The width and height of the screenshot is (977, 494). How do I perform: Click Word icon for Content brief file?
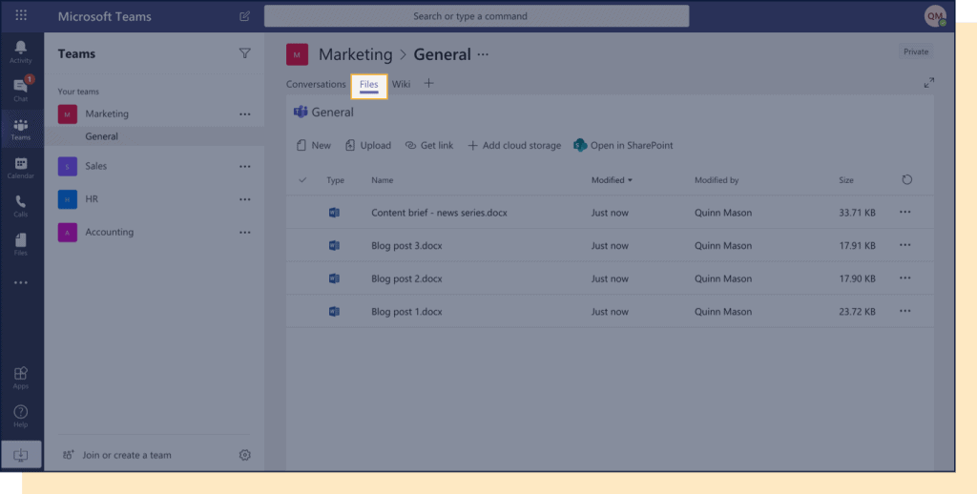(334, 213)
